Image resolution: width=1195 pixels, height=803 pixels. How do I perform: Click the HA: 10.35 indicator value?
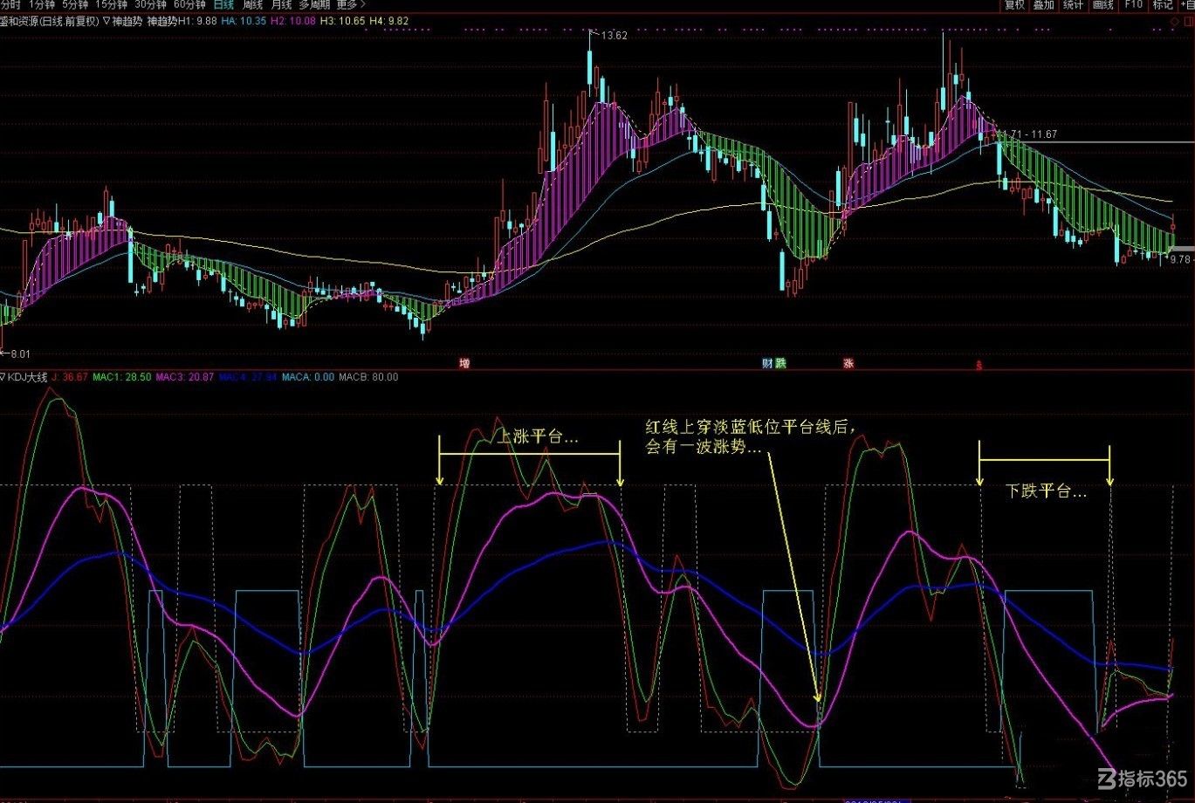[x=244, y=20]
